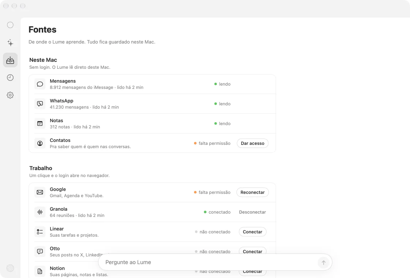The image size is (410, 278).
Task: Click the Notion row title
Action: point(57,268)
